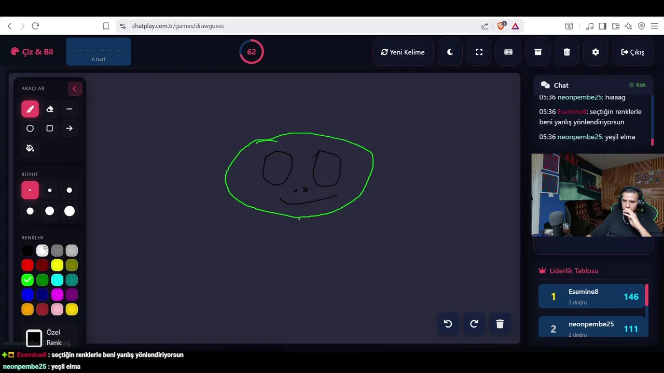Image resolution: width=664 pixels, height=373 pixels.
Task: Pick the bright yellow color swatch
Action: click(57, 265)
